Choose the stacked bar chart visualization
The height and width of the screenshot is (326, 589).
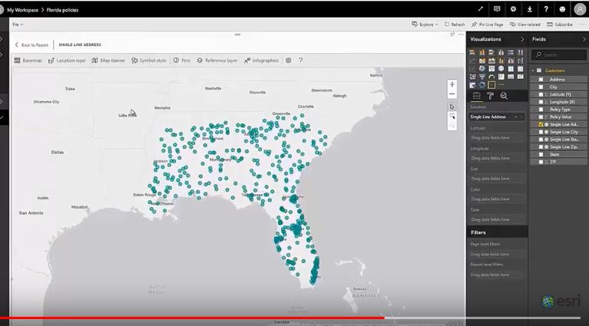point(472,52)
